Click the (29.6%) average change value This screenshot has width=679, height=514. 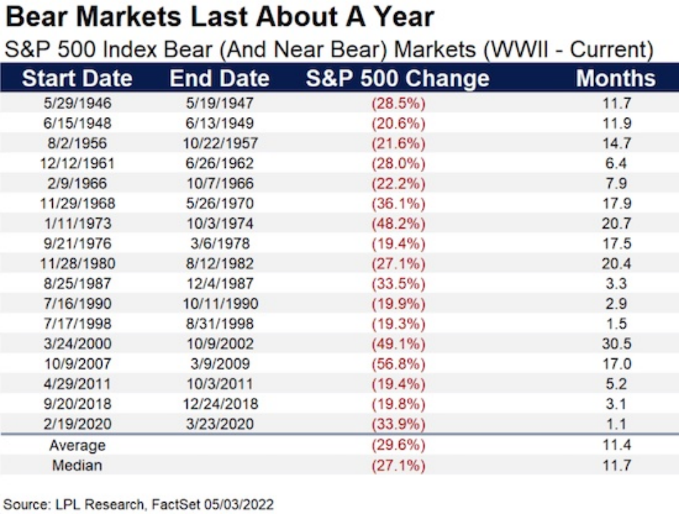click(x=398, y=445)
